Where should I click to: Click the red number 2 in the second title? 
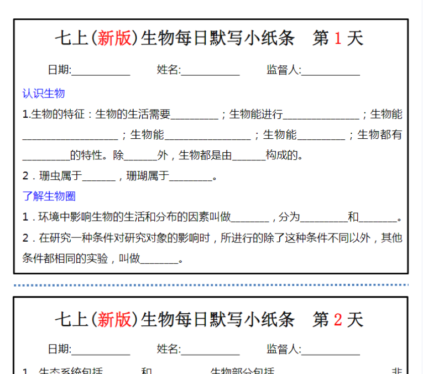338,319
